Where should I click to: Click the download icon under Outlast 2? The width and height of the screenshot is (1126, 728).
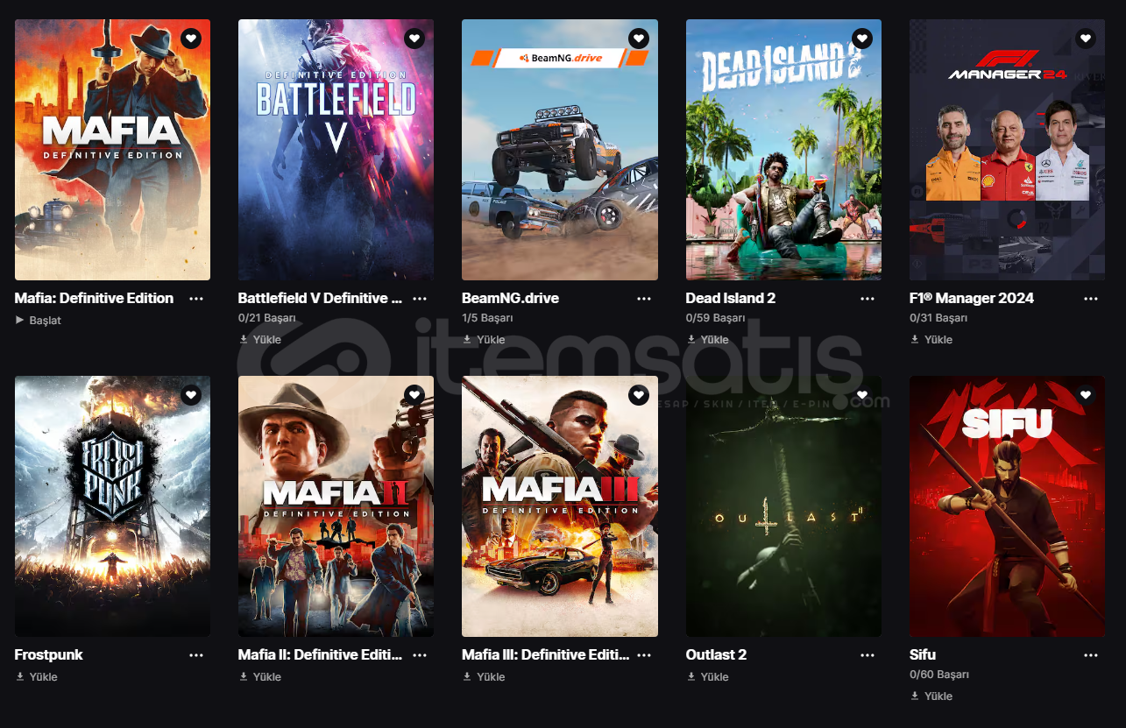[691, 676]
